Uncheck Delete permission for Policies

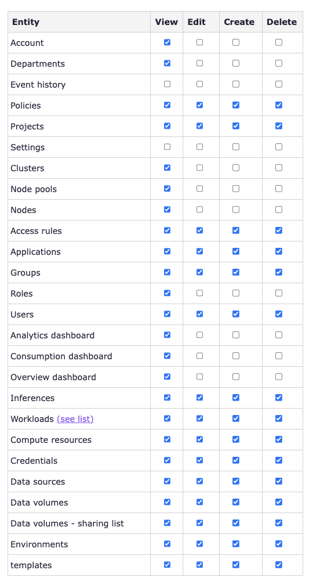coord(279,105)
